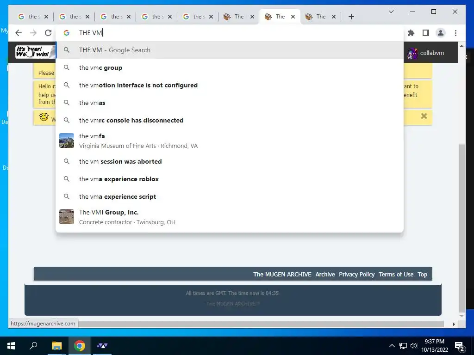474x355 pixels.
Task: Open the volume speaker icon
Action: point(413,346)
